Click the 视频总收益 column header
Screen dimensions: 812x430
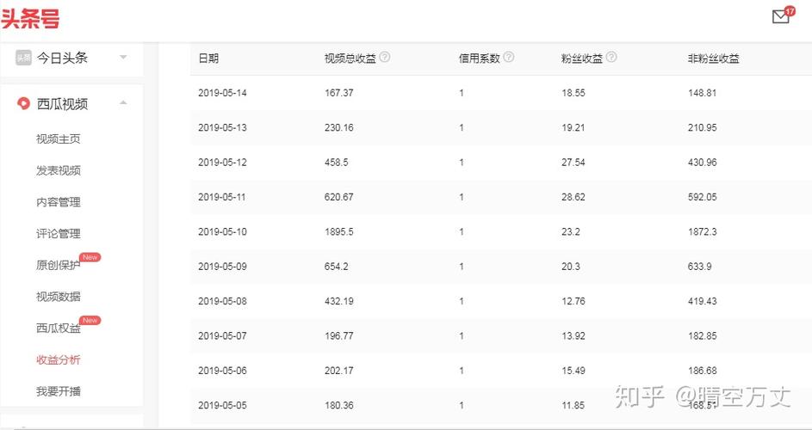pos(350,58)
